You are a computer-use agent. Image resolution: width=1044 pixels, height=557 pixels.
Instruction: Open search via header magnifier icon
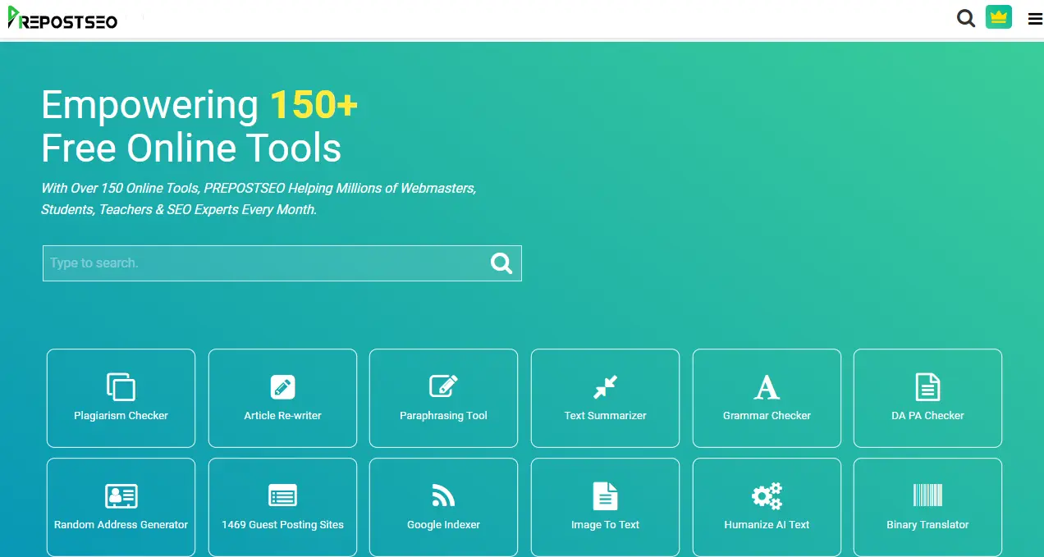pyautogui.click(x=966, y=18)
